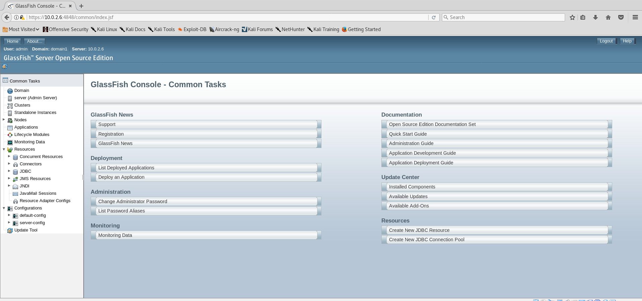Open the Firefox hamburger menu
This screenshot has width=642, height=301.
pos(635,17)
